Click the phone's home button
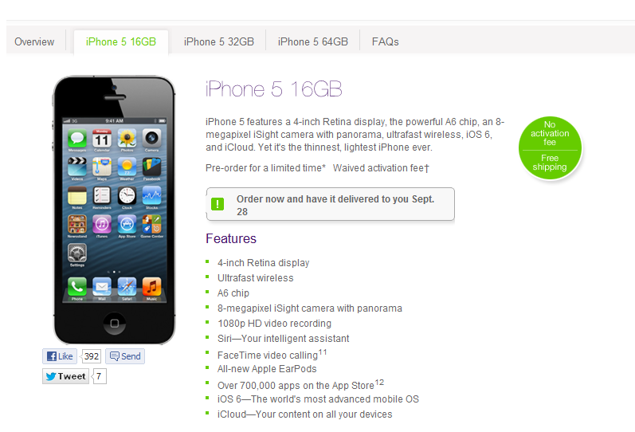This screenshot has width=635, height=432. [115, 324]
